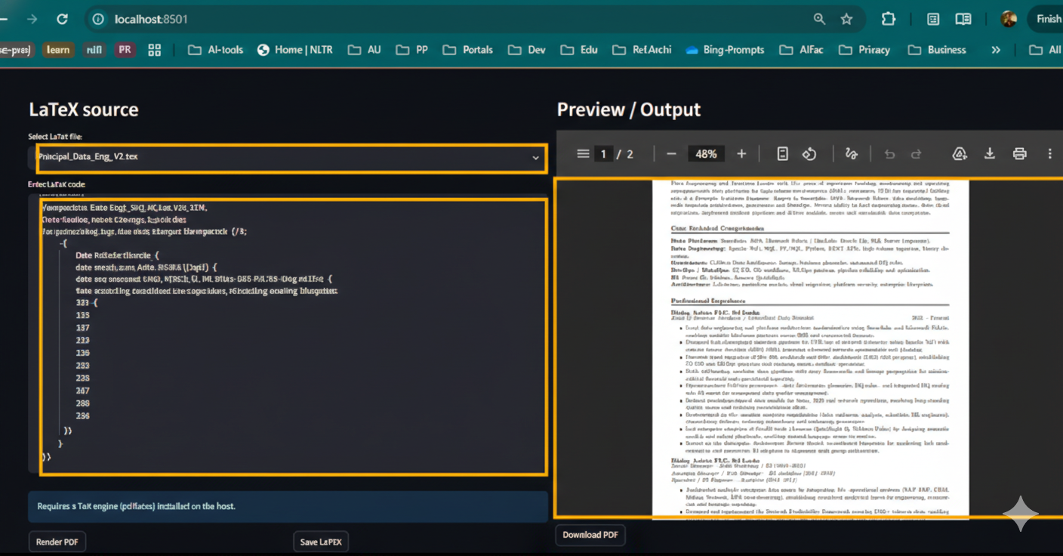Image resolution: width=1063 pixels, height=556 pixels.
Task: Click the PDF toolbar download icon
Action: [989, 154]
